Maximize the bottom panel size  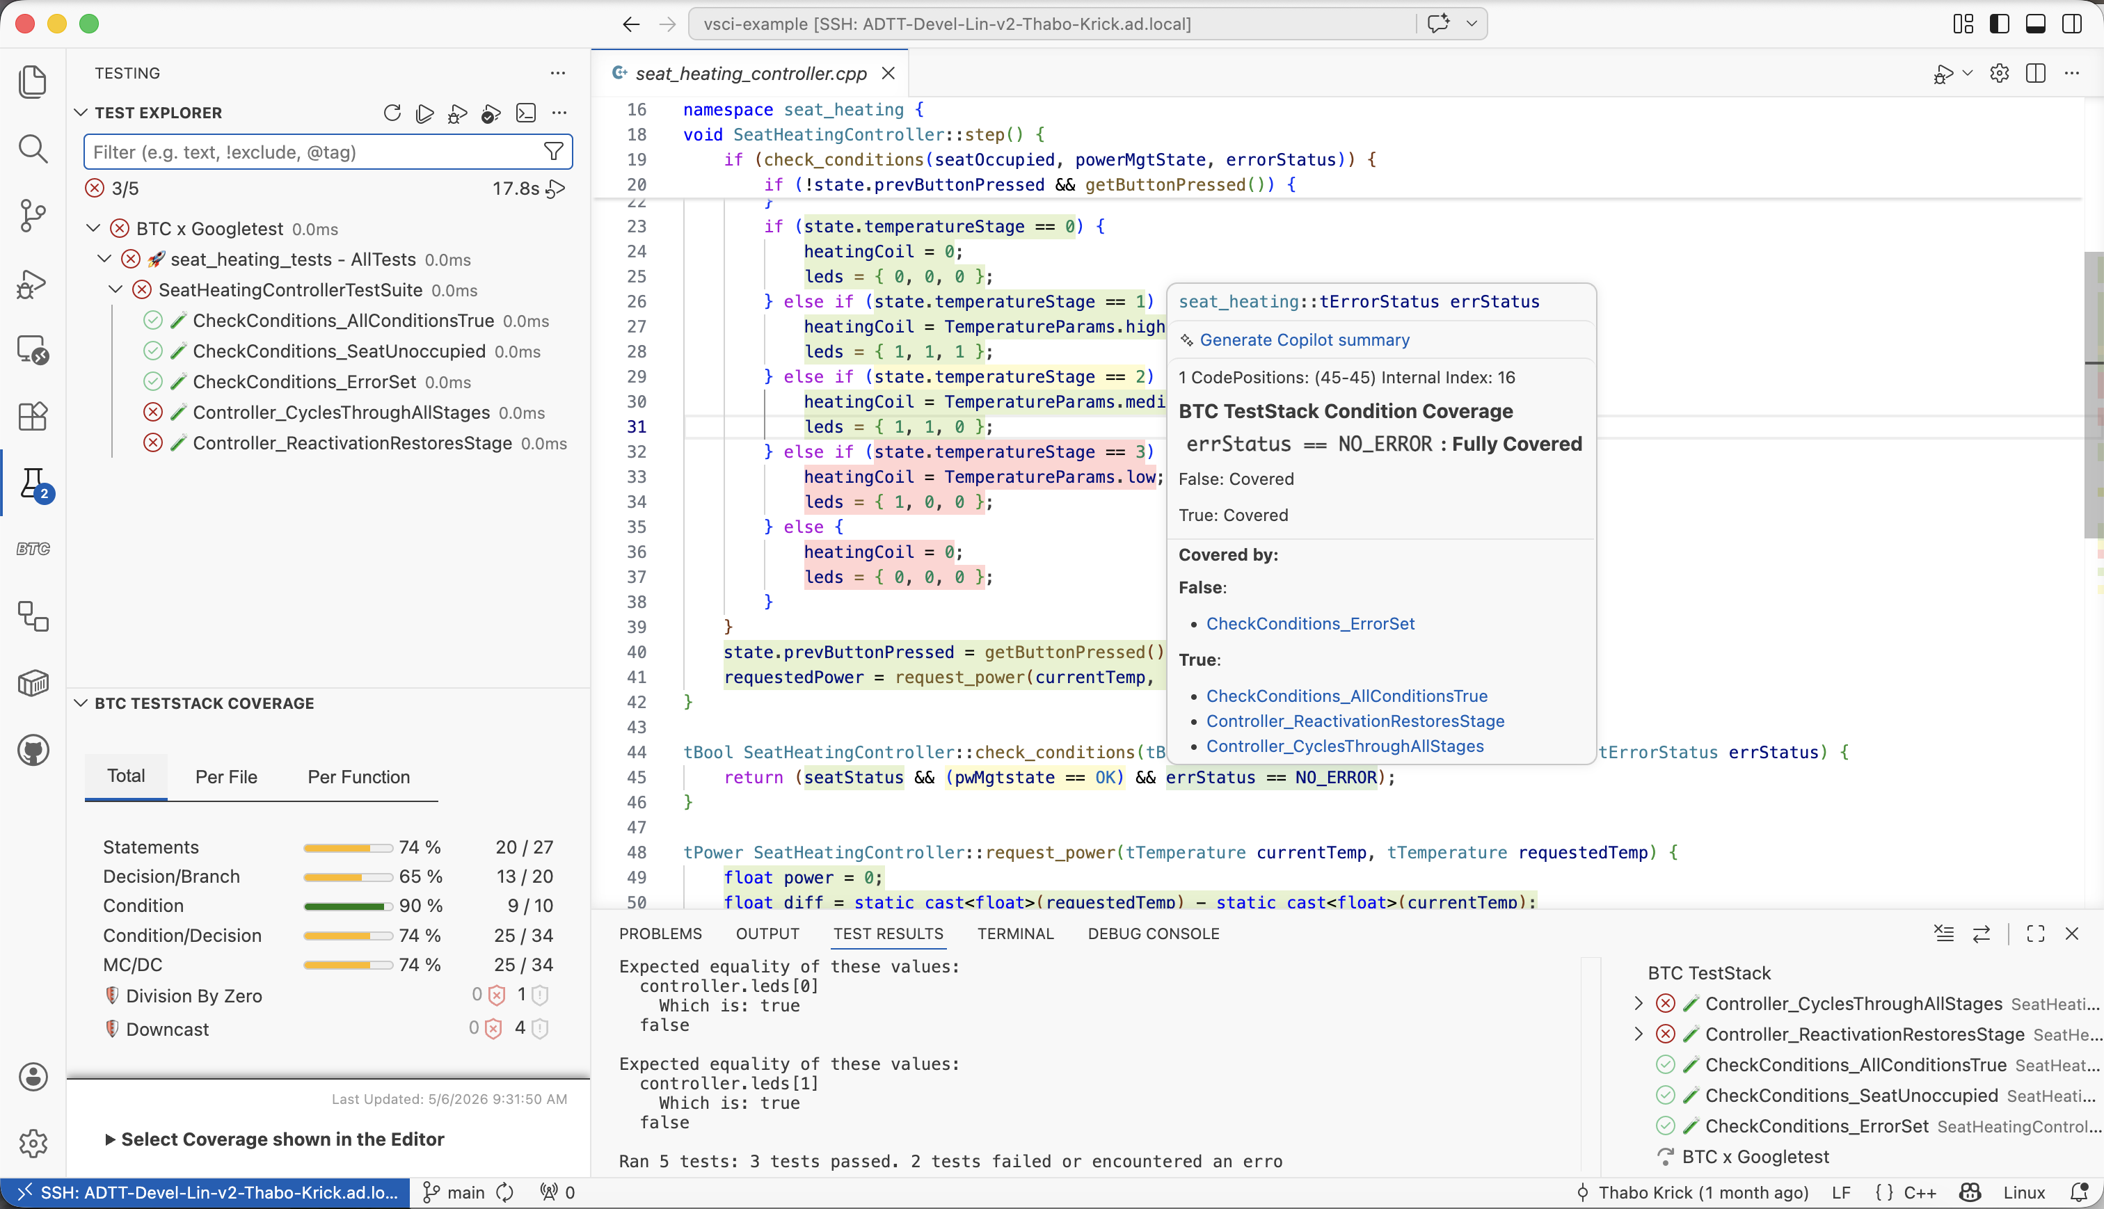[2036, 934]
